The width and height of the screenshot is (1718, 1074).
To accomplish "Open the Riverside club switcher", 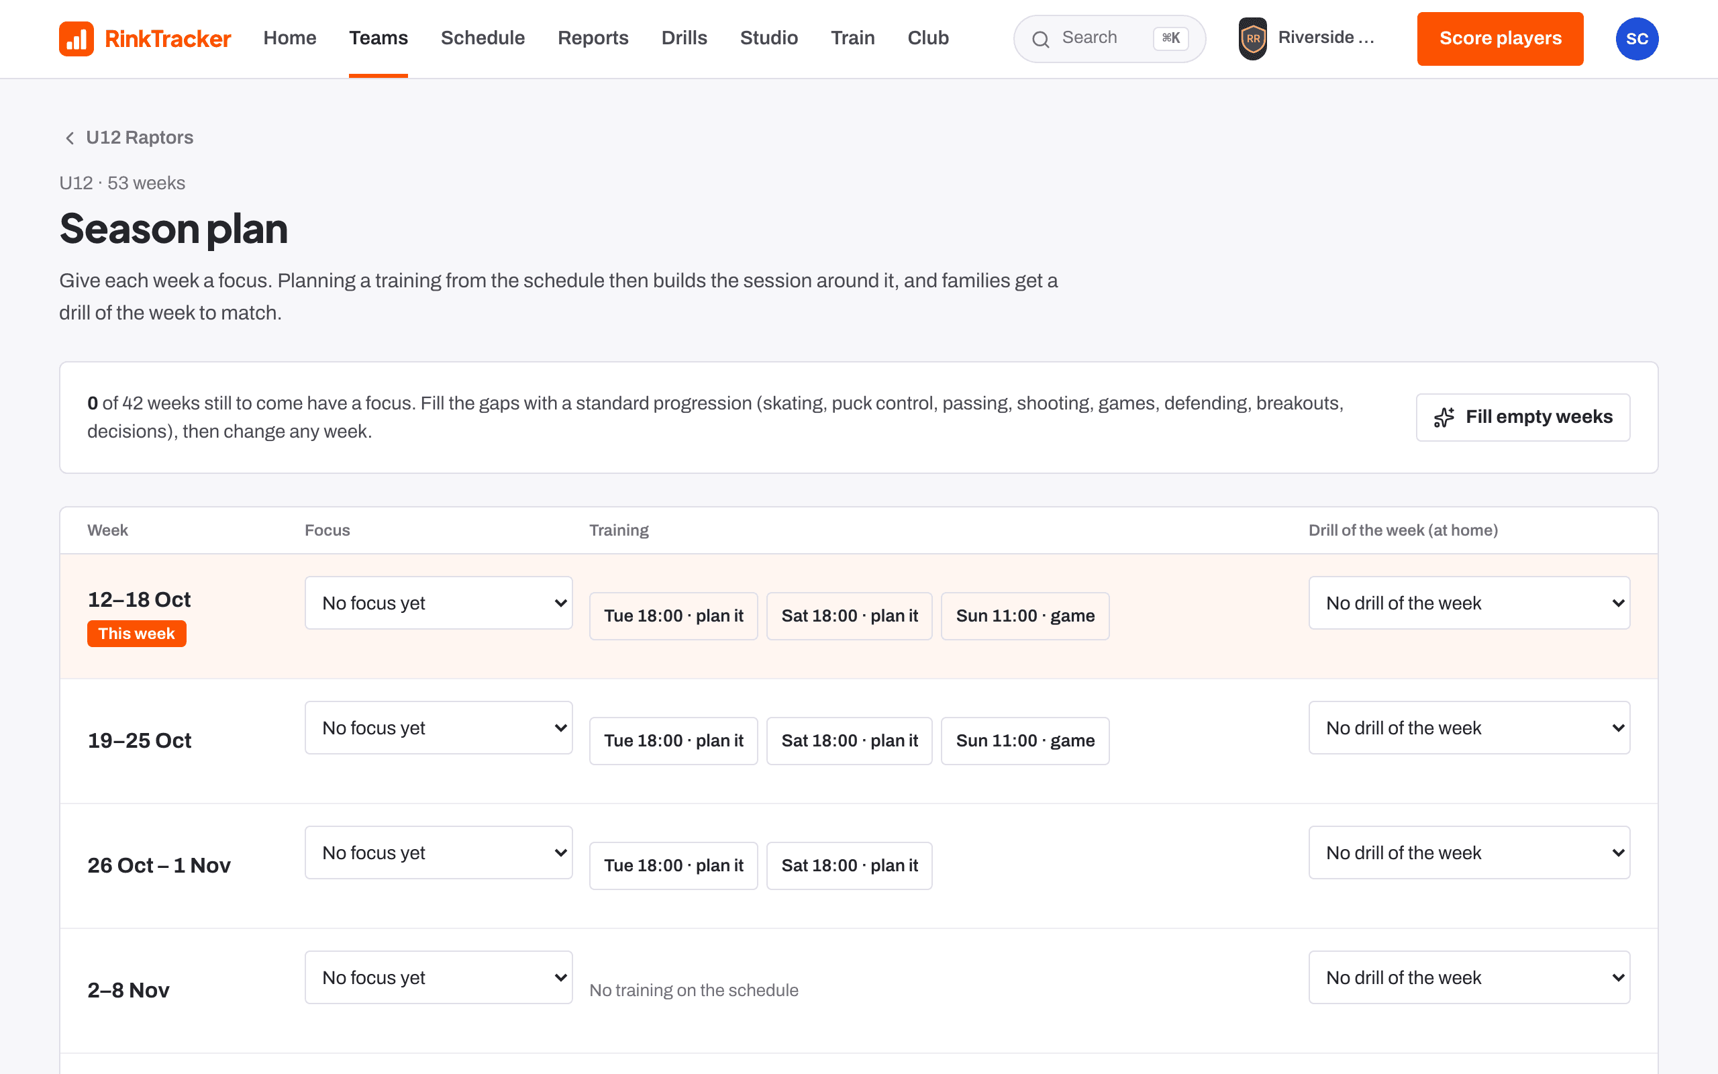I will 1308,38.
